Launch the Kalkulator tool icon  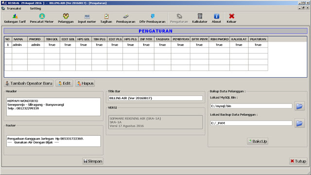pyautogui.click(x=200, y=18)
